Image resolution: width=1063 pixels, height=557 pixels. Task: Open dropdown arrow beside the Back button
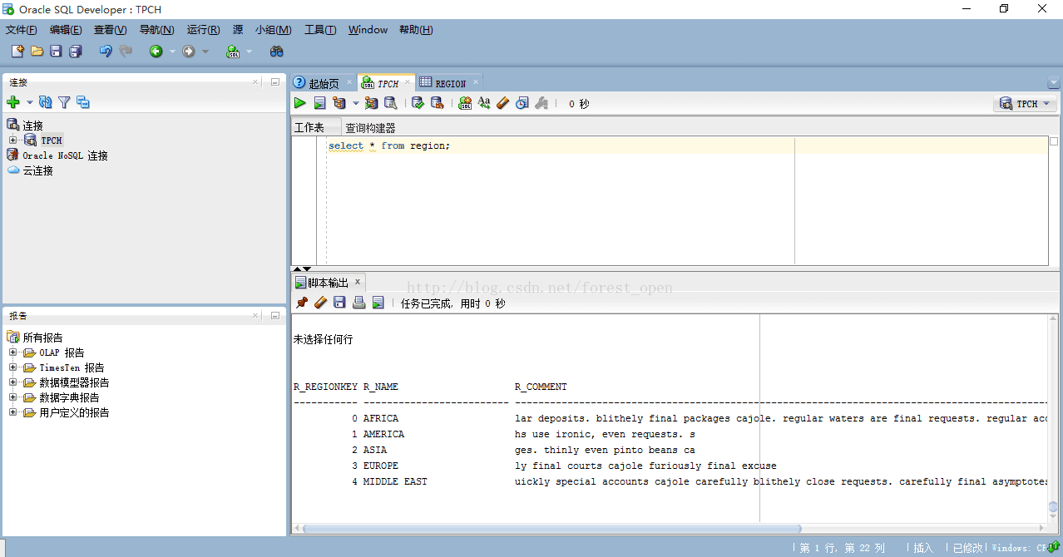coord(172,52)
